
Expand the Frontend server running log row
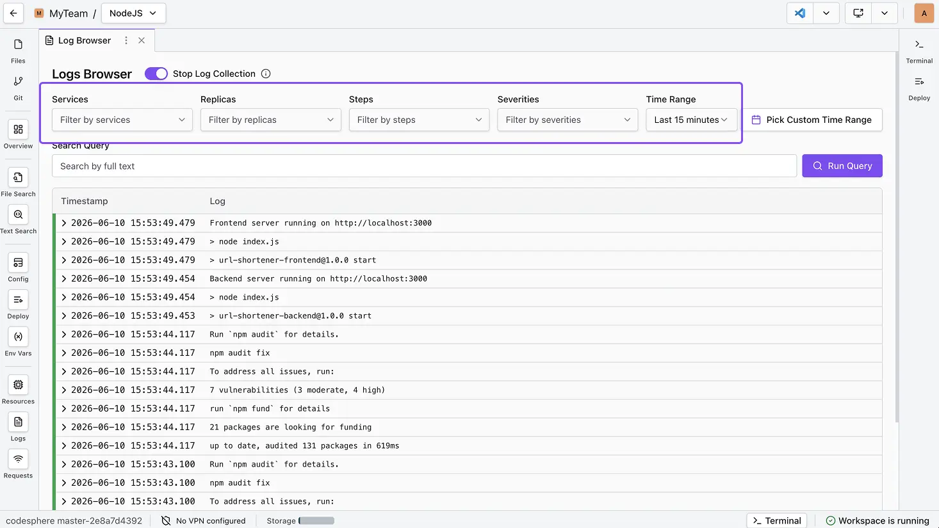tap(64, 223)
